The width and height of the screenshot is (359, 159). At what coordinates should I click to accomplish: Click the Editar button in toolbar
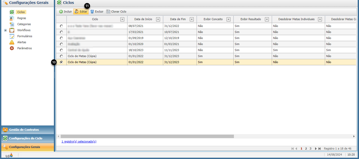[81, 12]
